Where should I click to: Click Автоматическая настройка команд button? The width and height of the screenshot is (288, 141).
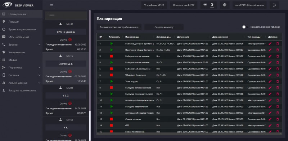coord(119,27)
